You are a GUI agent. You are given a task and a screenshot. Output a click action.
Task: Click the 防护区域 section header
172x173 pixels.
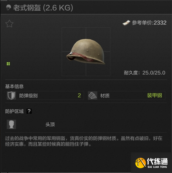tap(14, 111)
